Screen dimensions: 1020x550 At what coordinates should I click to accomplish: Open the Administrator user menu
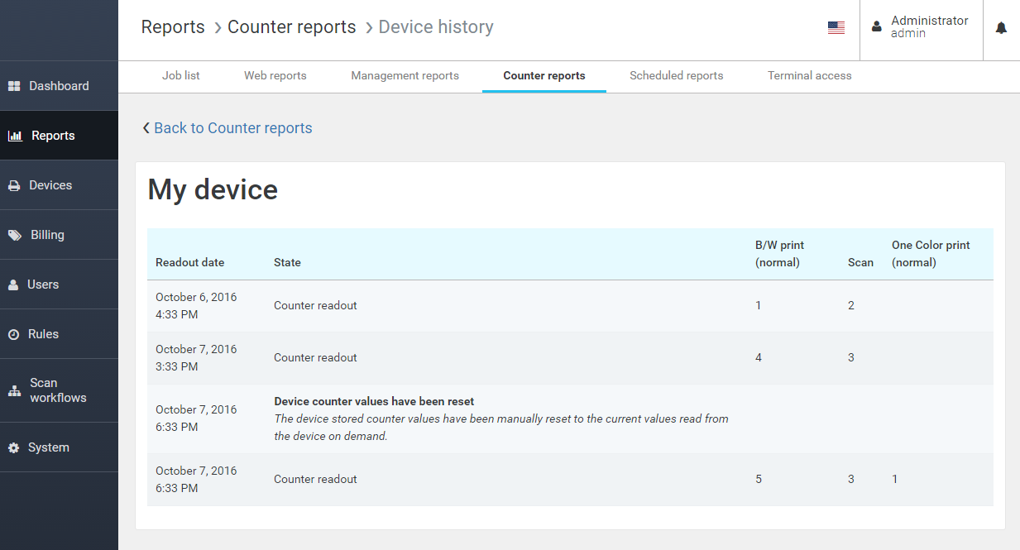[921, 27]
